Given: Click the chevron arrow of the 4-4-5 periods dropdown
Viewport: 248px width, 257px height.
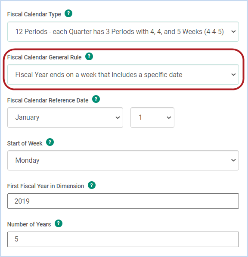Looking at the screenshot, I should click(233, 31).
